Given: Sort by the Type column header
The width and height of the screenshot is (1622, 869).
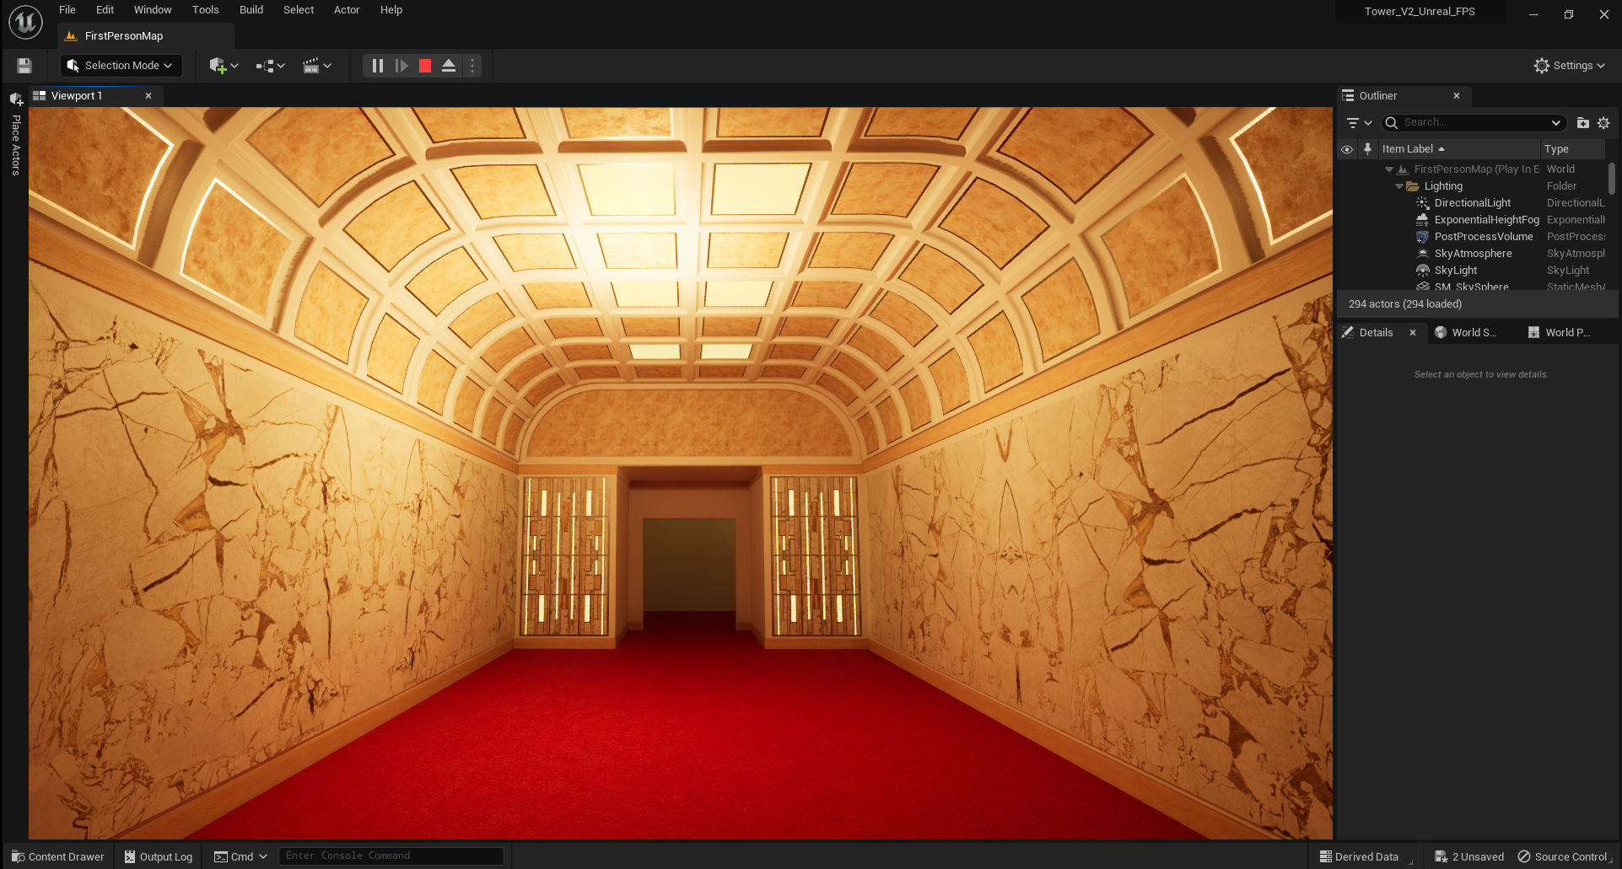Looking at the screenshot, I should coord(1572,149).
